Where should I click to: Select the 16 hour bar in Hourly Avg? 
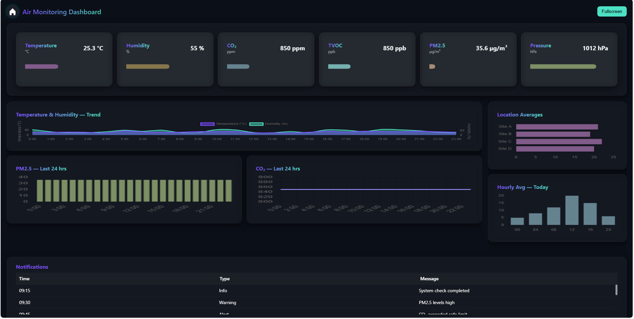590,214
